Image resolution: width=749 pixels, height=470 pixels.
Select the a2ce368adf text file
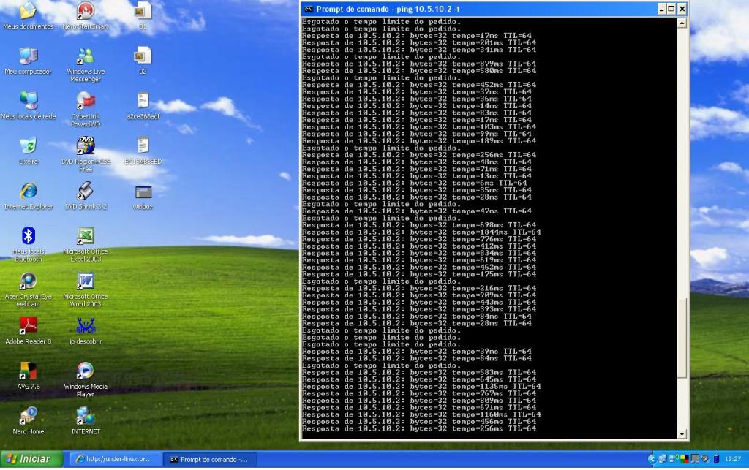(x=143, y=106)
